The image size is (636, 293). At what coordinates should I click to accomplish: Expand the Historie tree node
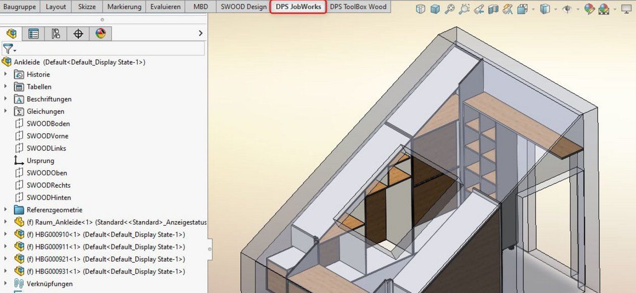[6, 74]
